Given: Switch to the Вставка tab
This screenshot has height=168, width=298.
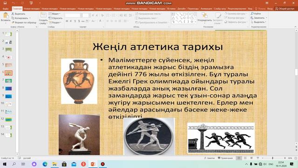Looking at the screenshot, I should click(x=171, y=8).
